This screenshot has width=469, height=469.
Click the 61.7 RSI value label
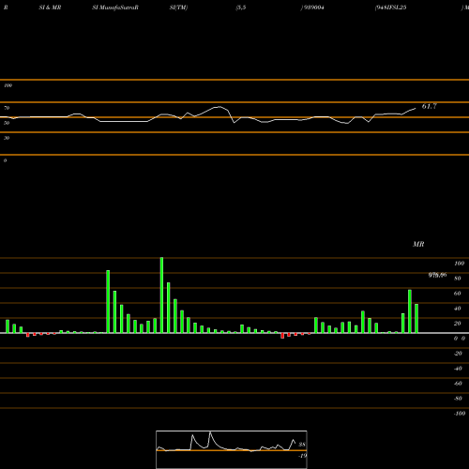[430, 106]
